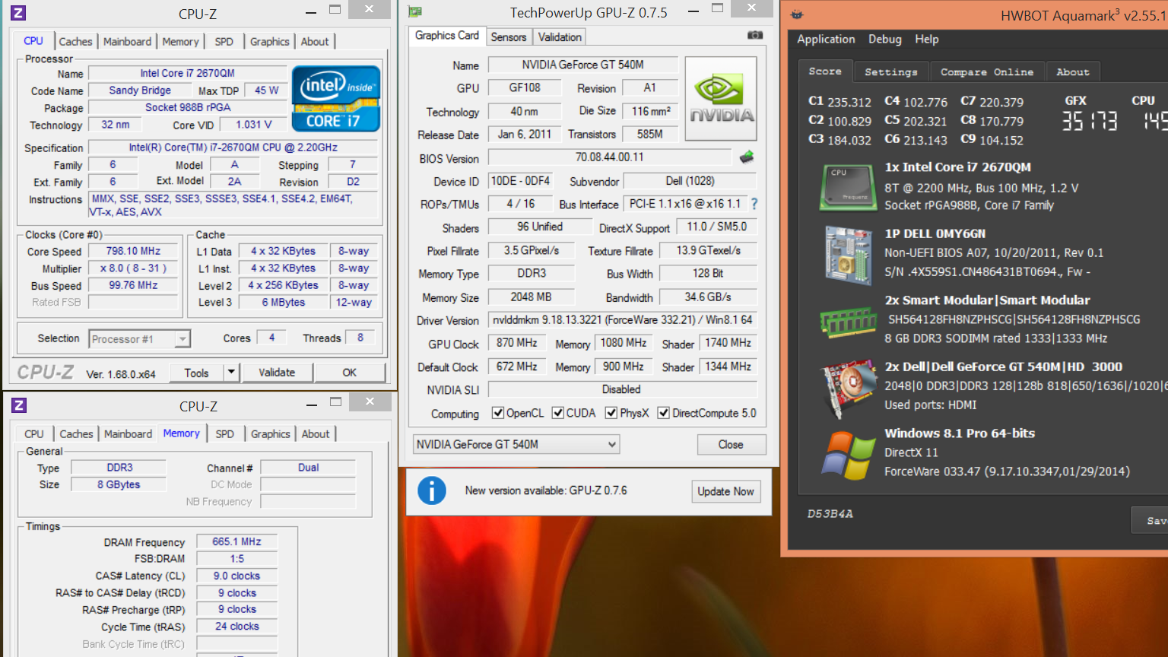Click the Validate button in CPU-Z
Image resolution: width=1168 pixels, height=657 pixels.
pos(277,373)
